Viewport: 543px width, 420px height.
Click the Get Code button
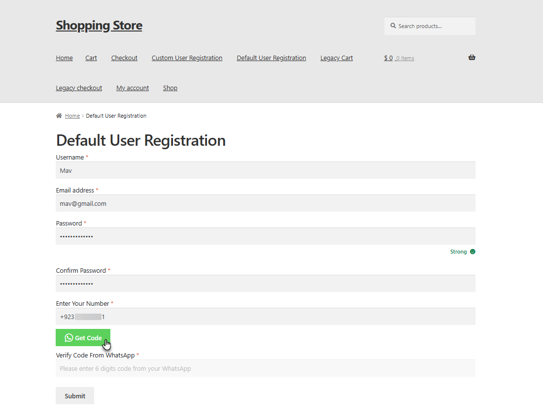83,337
